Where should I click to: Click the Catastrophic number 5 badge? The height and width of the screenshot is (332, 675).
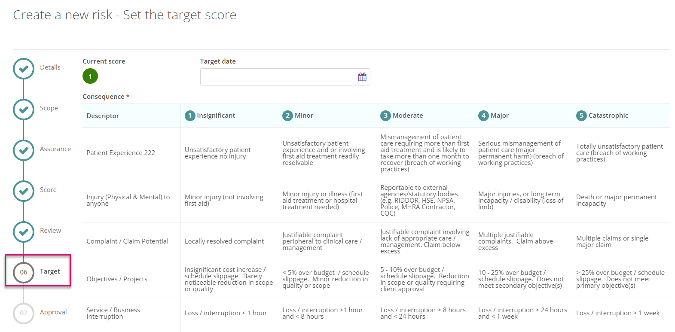tap(581, 116)
